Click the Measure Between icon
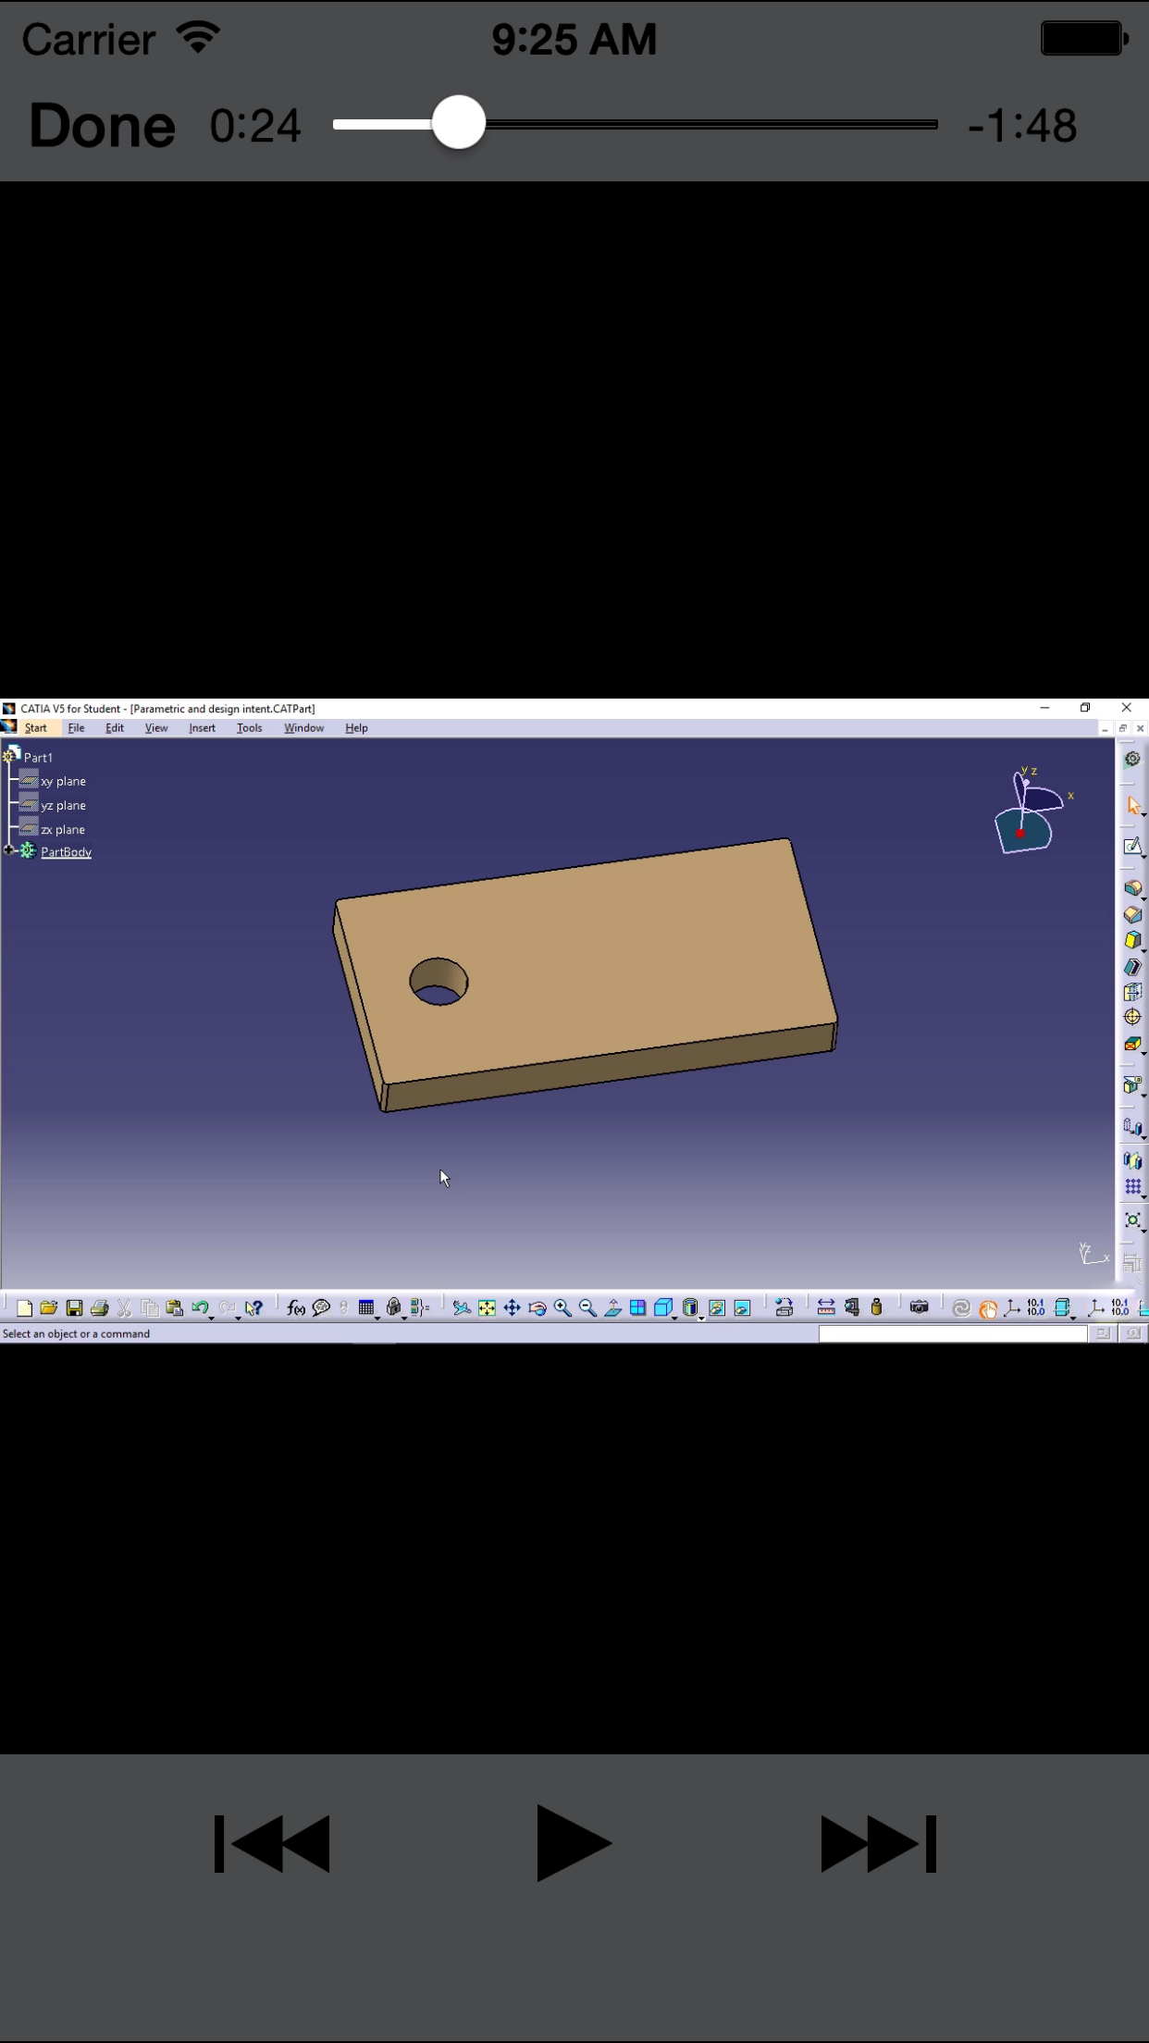The image size is (1149, 2043). (x=826, y=1307)
